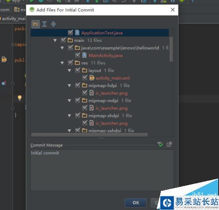Viewport: 219px width, 210px height.
Task: Collapse java\com\example\lenovo\helloworld node
Action: pos(62,48)
